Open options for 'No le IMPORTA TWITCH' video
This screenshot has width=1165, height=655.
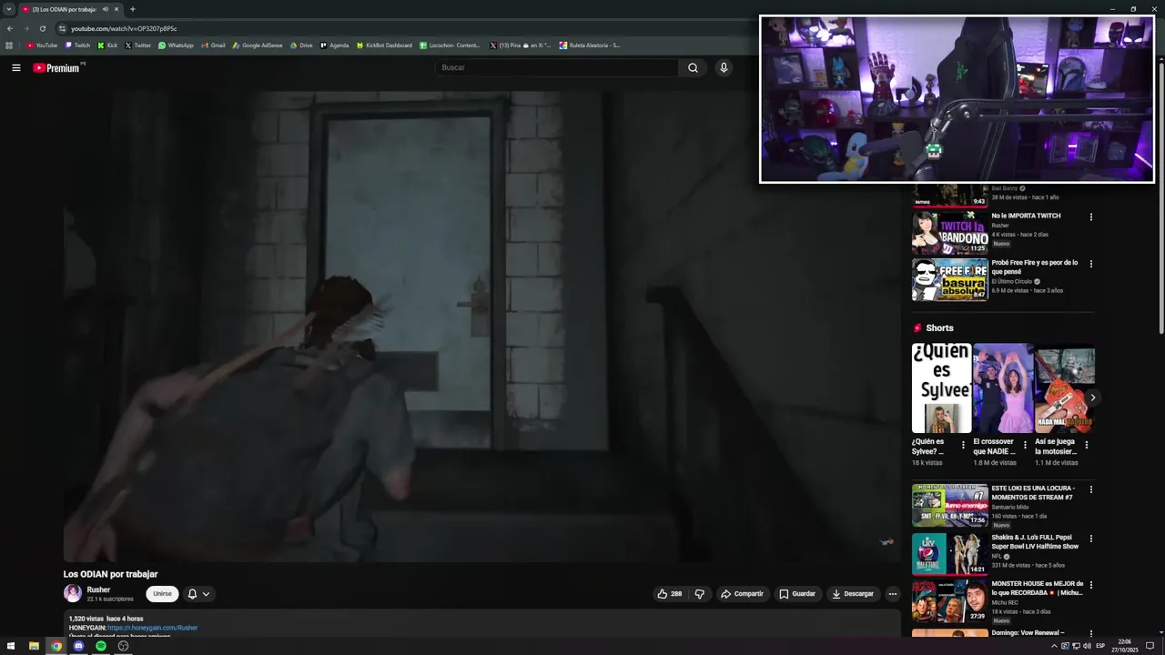1090,217
